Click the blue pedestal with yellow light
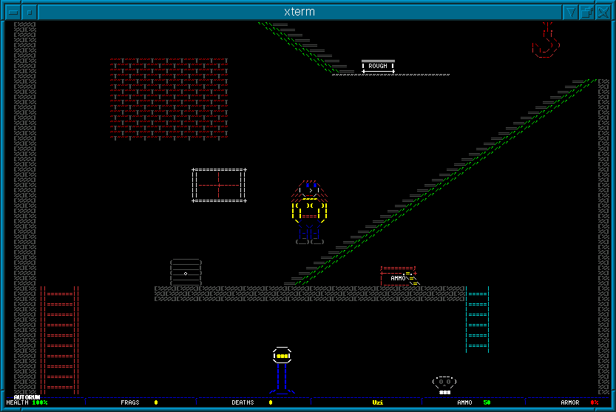616x412 pixels. coord(282,371)
